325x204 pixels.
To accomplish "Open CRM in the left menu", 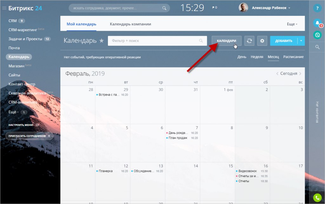I will (12, 21).
